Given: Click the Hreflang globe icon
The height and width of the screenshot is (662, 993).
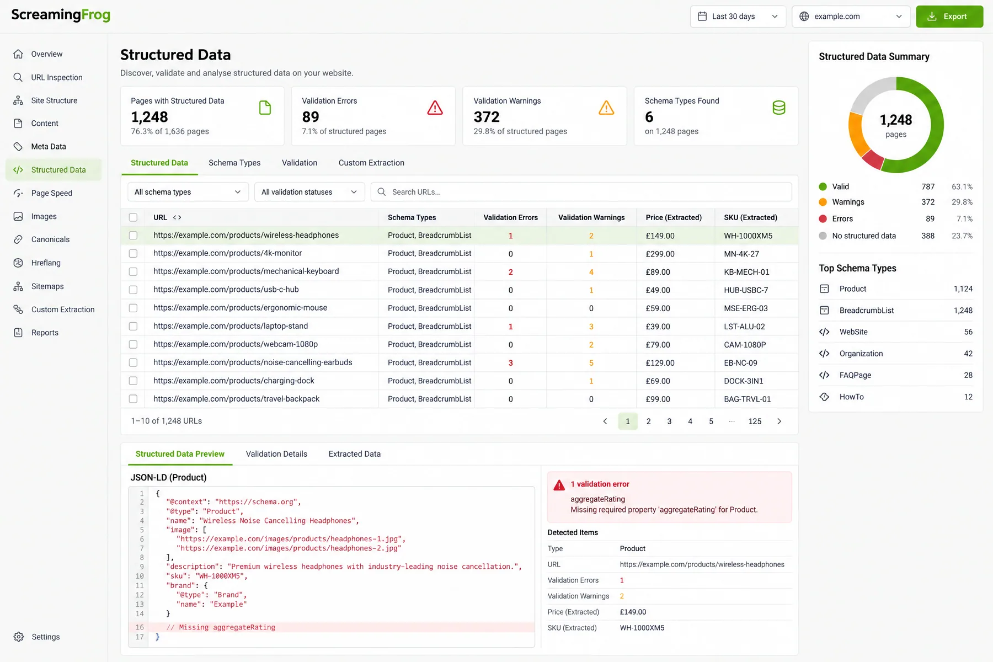Looking at the screenshot, I should pyautogui.click(x=18, y=263).
